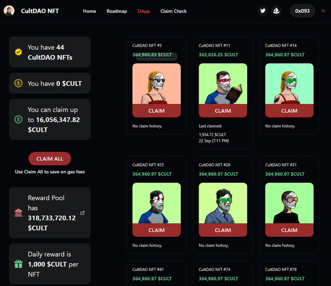Viewport: 331px width, 286px height.
Task: Click the CultDAO NFT #74 title
Action: click(x=215, y=269)
